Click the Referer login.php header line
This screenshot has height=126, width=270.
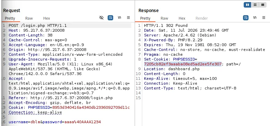[61, 98]
